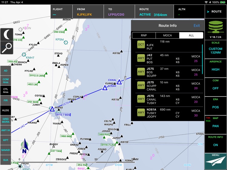
Task: Toggle FIR layer
Action: pos(5,100)
